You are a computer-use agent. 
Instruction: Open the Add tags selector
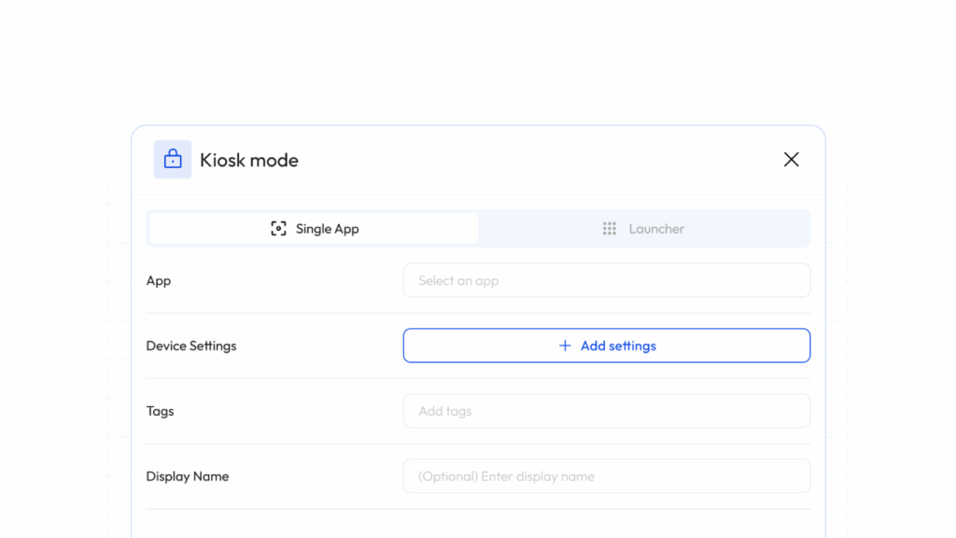[x=606, y=411]
